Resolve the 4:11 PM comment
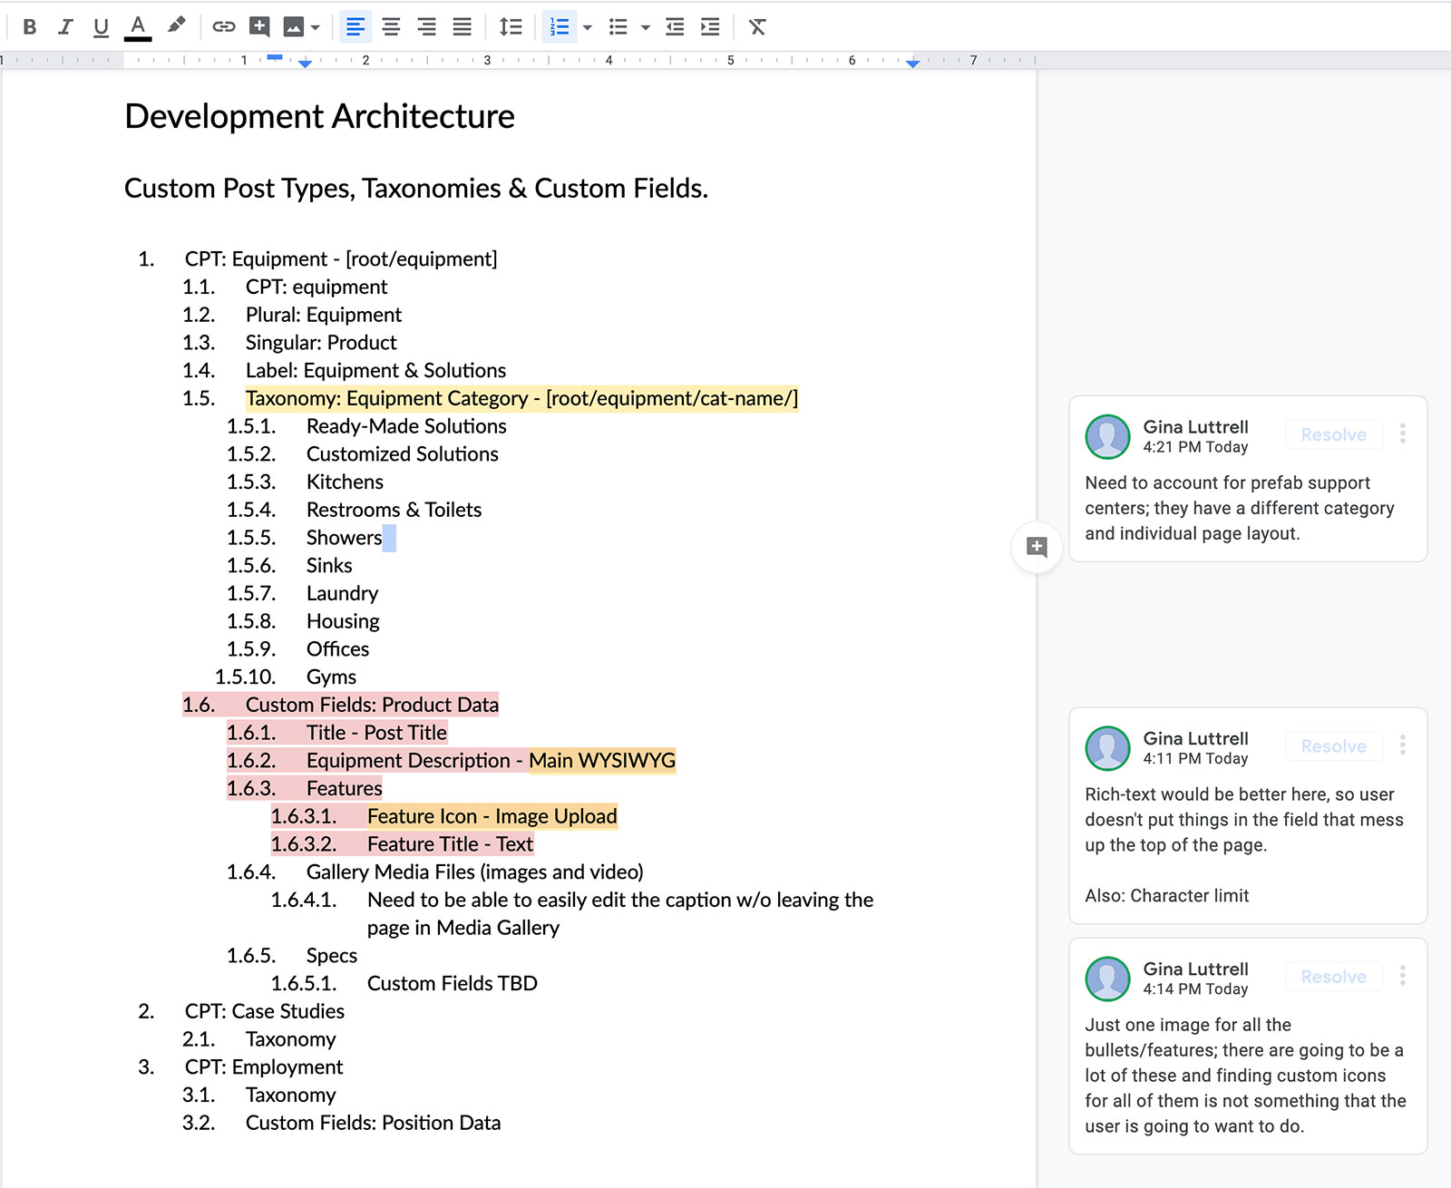Screen dimensions: 1451x1188 point(1333,746)
